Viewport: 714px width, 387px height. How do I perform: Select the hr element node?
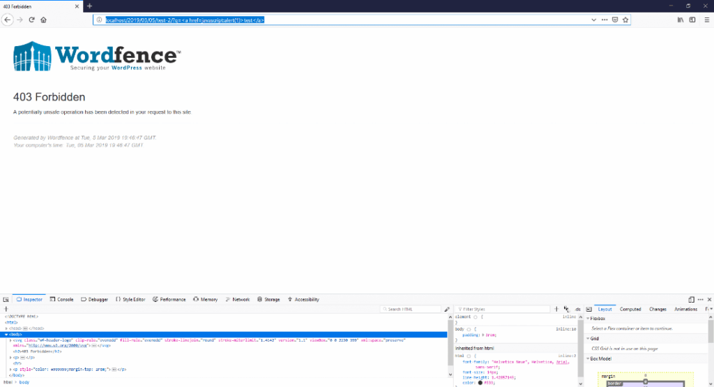pyautogui.click(x=17, y=363)
